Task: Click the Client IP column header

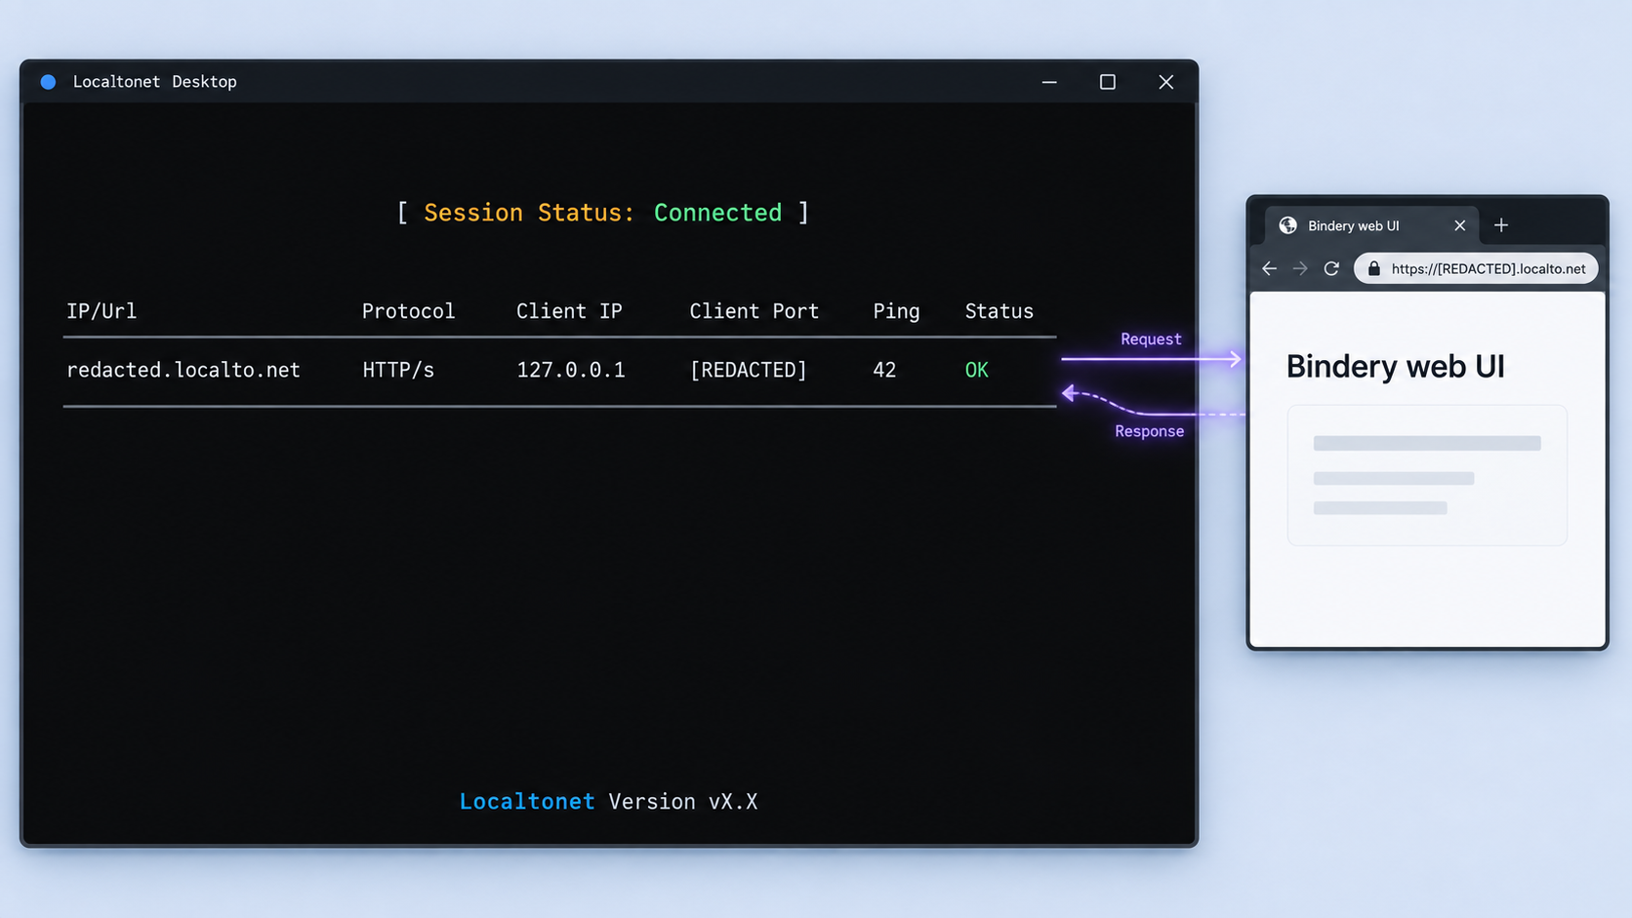Action: [569, 311]
